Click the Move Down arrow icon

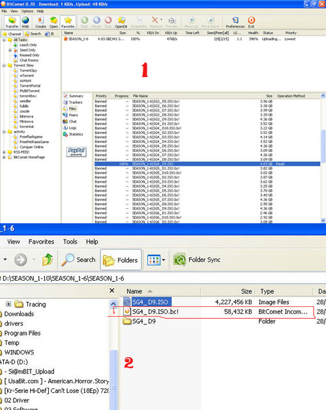(211, 22)
